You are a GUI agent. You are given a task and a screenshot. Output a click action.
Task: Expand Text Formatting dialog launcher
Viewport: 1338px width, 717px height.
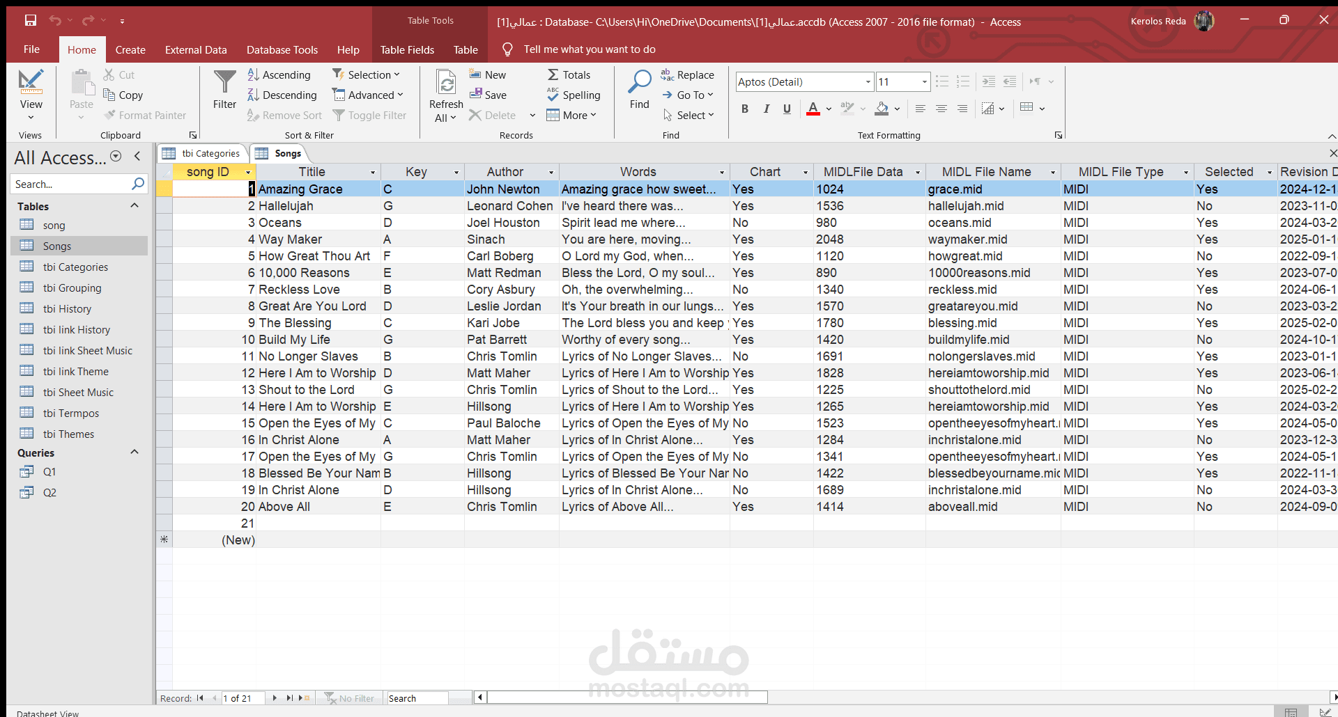tap(1059, 136)
